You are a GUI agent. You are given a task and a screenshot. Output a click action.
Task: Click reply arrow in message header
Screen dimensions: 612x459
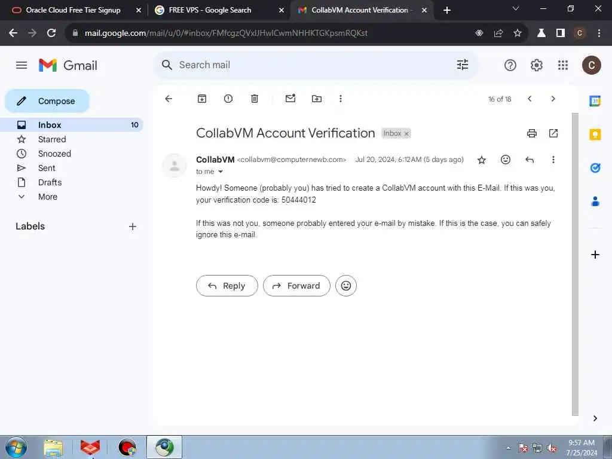tap(530, 160)
